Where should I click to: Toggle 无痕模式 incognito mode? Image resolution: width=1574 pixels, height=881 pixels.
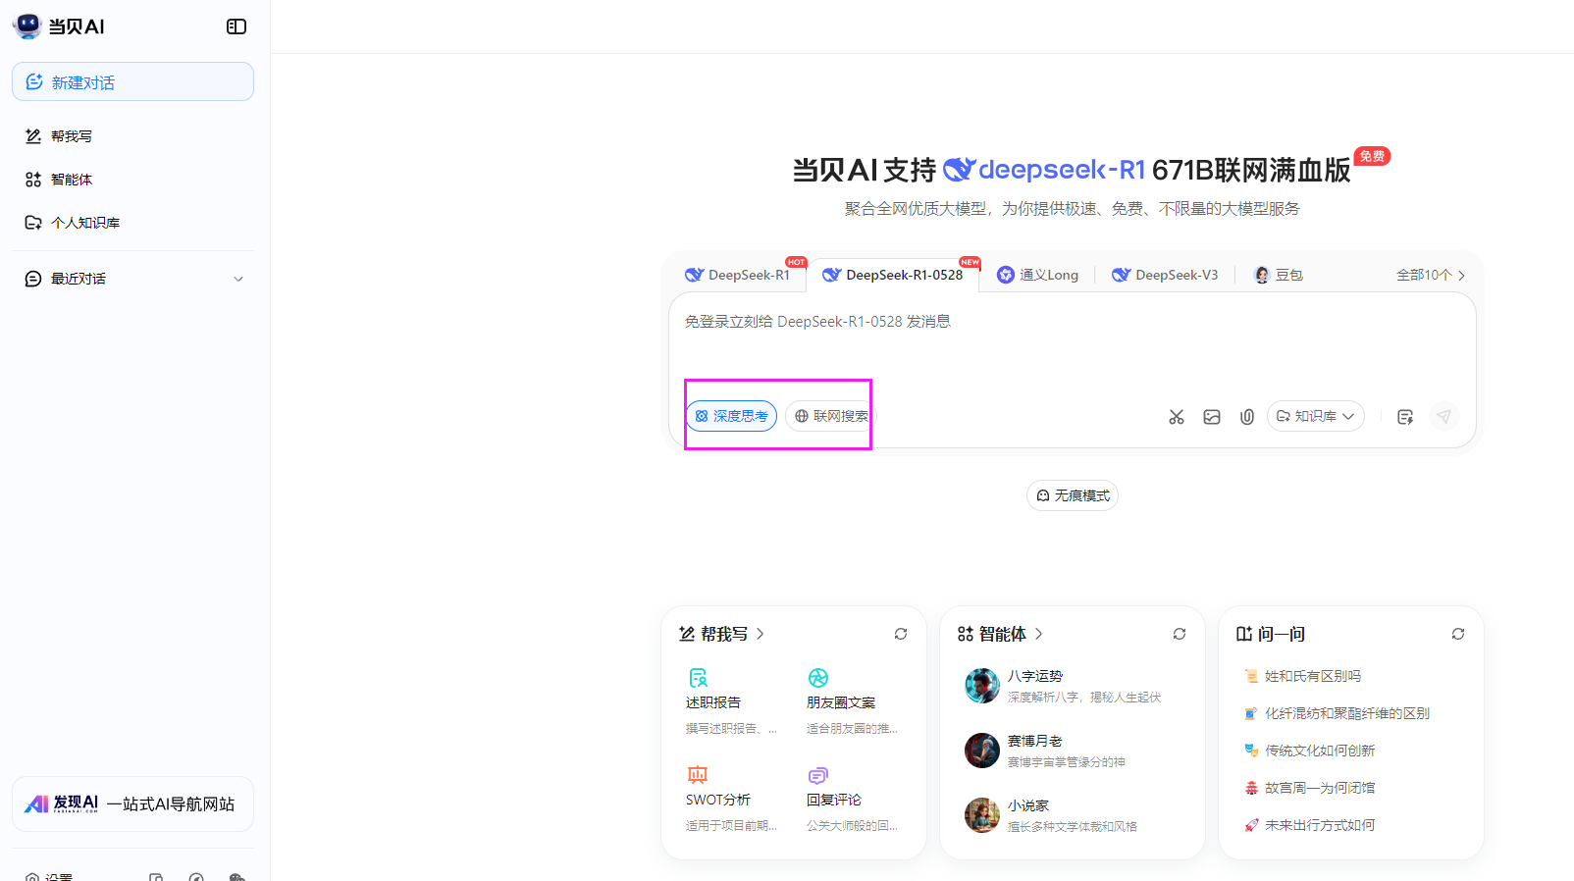pyautogui.click(x=1073, y=495)
